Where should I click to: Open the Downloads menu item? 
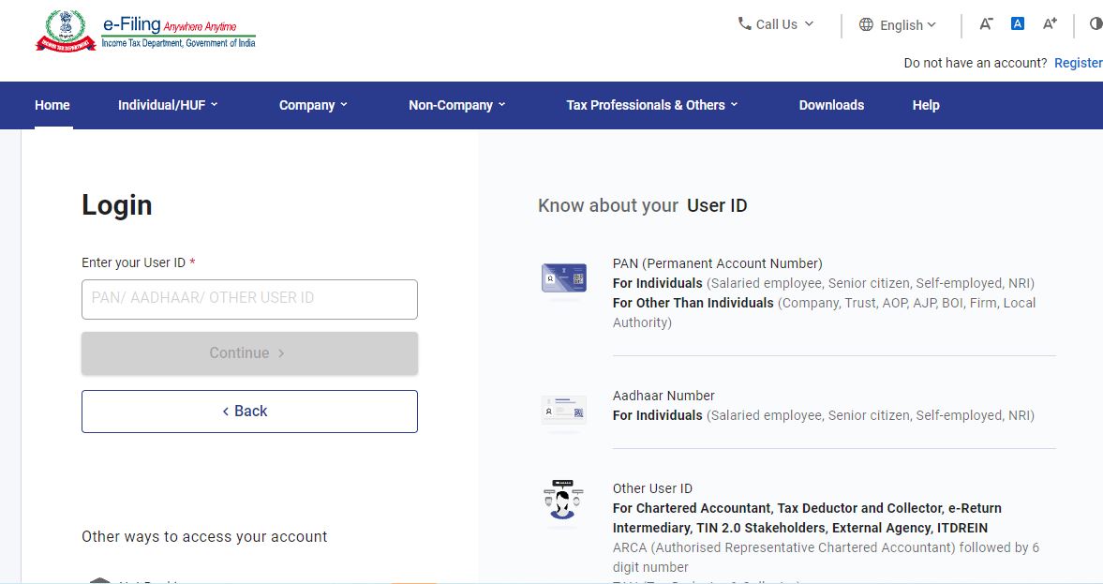tap(831, 105)
